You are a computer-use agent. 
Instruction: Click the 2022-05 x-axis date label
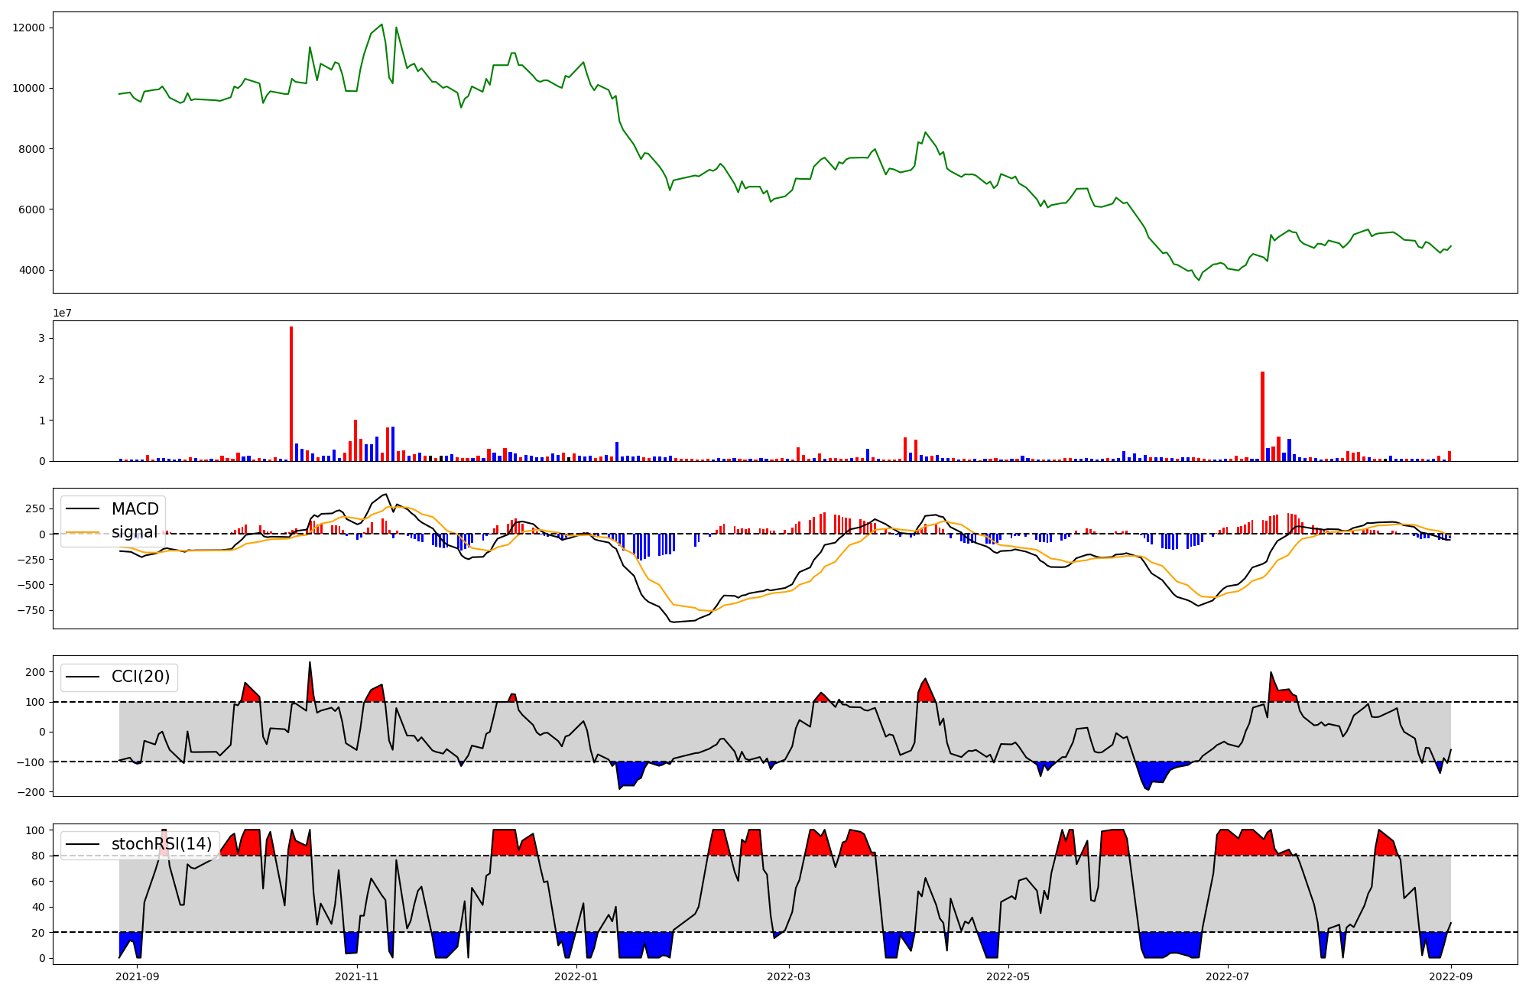(x=1008, y=976)
